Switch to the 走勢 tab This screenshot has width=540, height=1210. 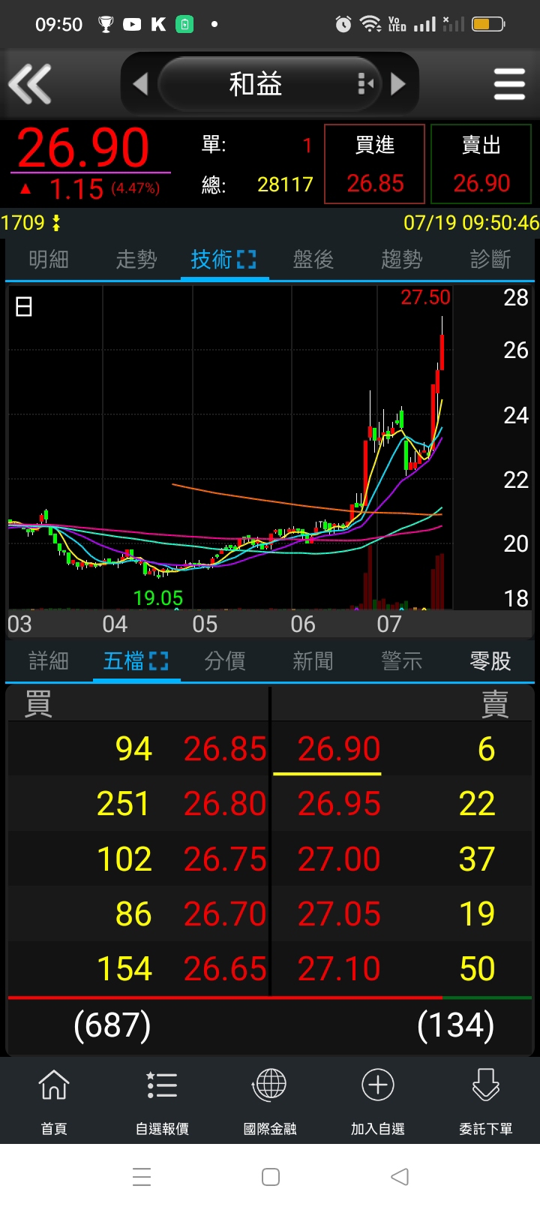coord(136,260)
